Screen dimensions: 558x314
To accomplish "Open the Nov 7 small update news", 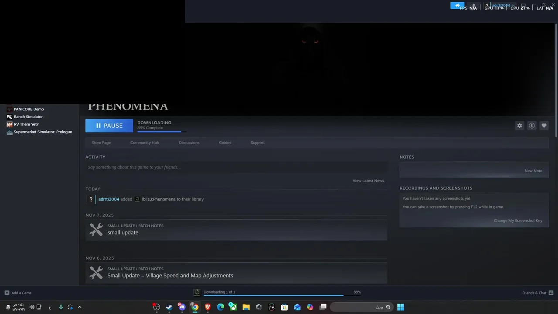I will tap(236, 230).
